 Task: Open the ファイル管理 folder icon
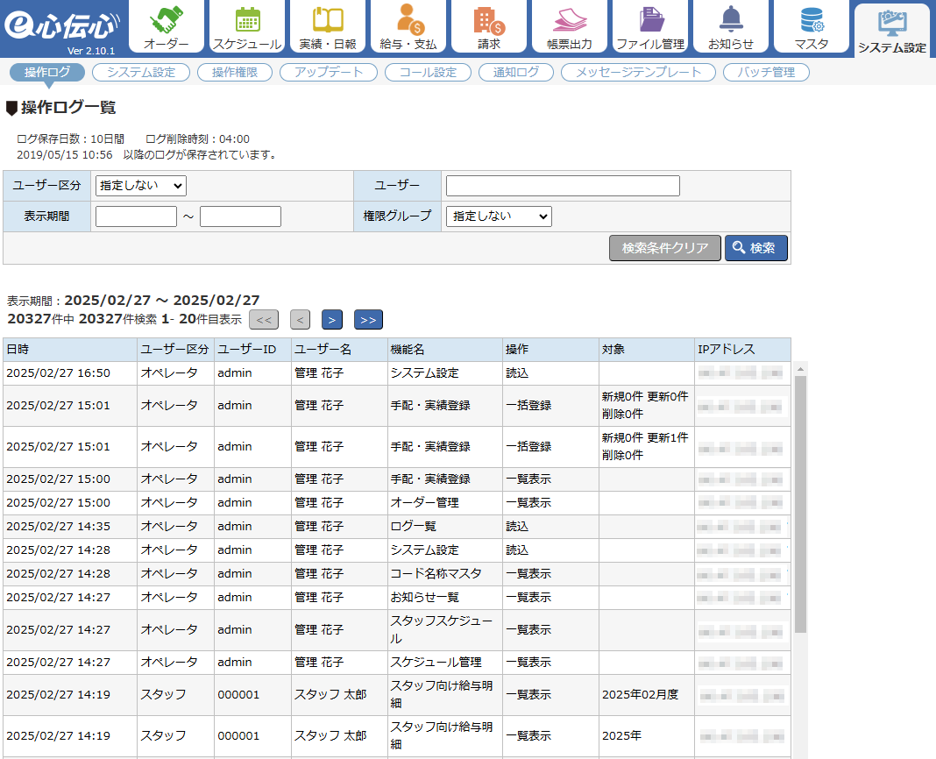click(650, 27)
